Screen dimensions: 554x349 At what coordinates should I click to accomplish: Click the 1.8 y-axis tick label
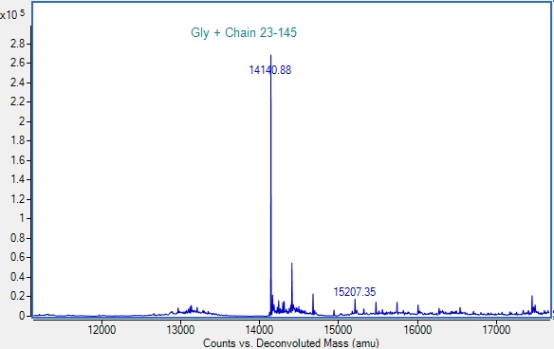pyautogui.click(x=18, y=140)
